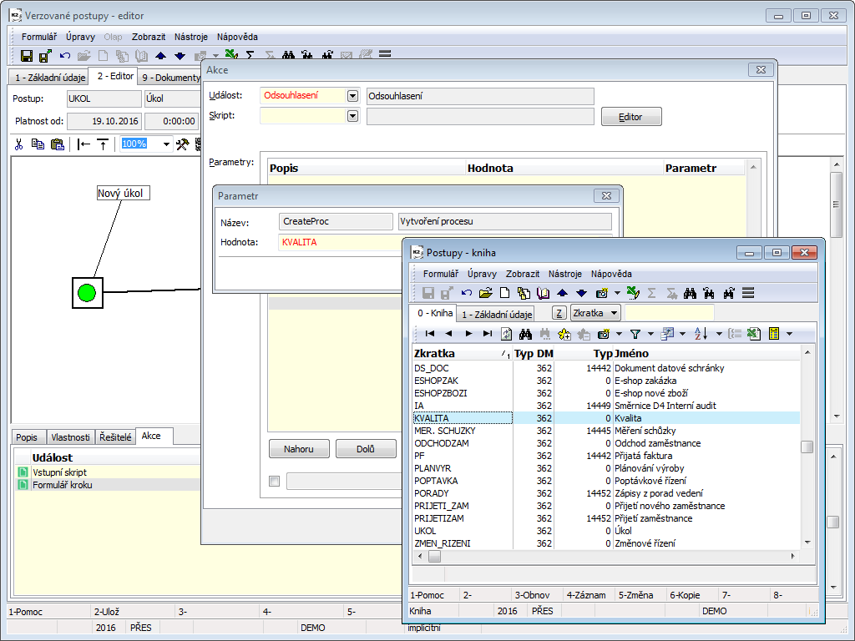Screen dimensions: 855x641
Task: Tick the checkbox below the Nahoru button
Action: click(275, 481)
